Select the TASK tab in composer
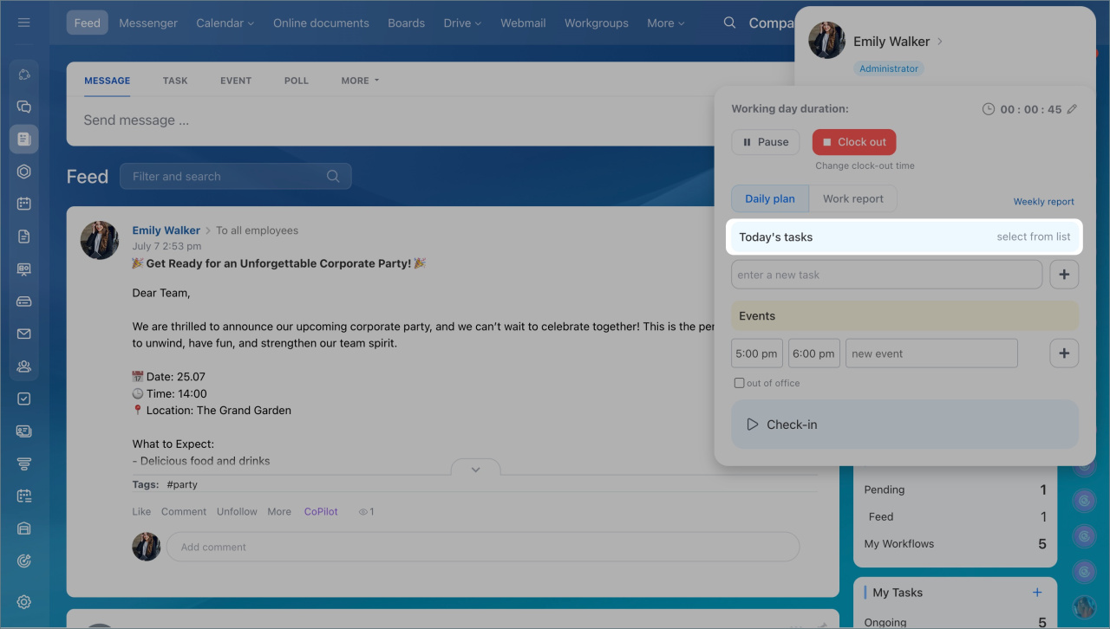Image resolution: width=1110 pixels, height=629 pixels. pos(175,81)
